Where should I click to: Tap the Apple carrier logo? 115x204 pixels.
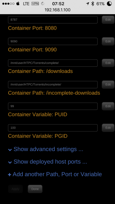[x=18, y=4]
